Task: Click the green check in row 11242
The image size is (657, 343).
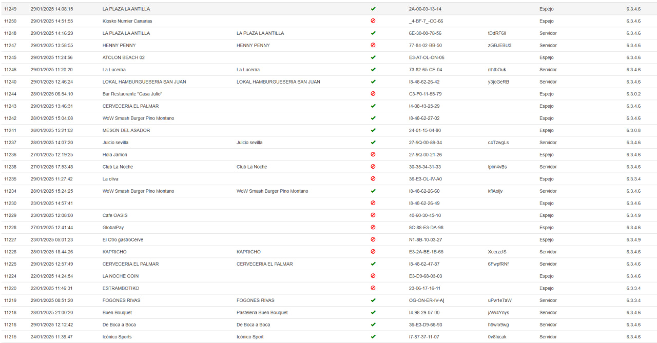Action: pos(373,118)
